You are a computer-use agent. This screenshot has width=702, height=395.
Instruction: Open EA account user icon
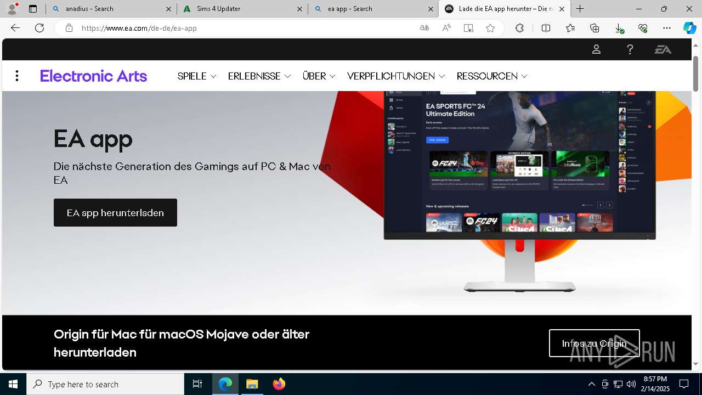click(596, 49)
